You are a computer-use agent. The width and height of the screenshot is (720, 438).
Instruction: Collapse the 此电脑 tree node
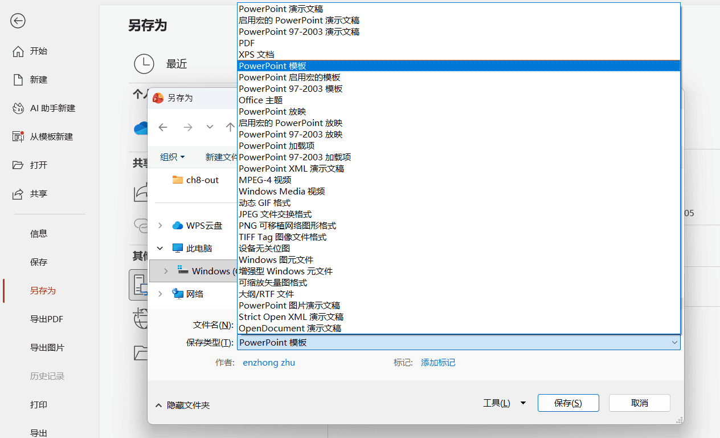pyautogui.click(x=160, y=248)
